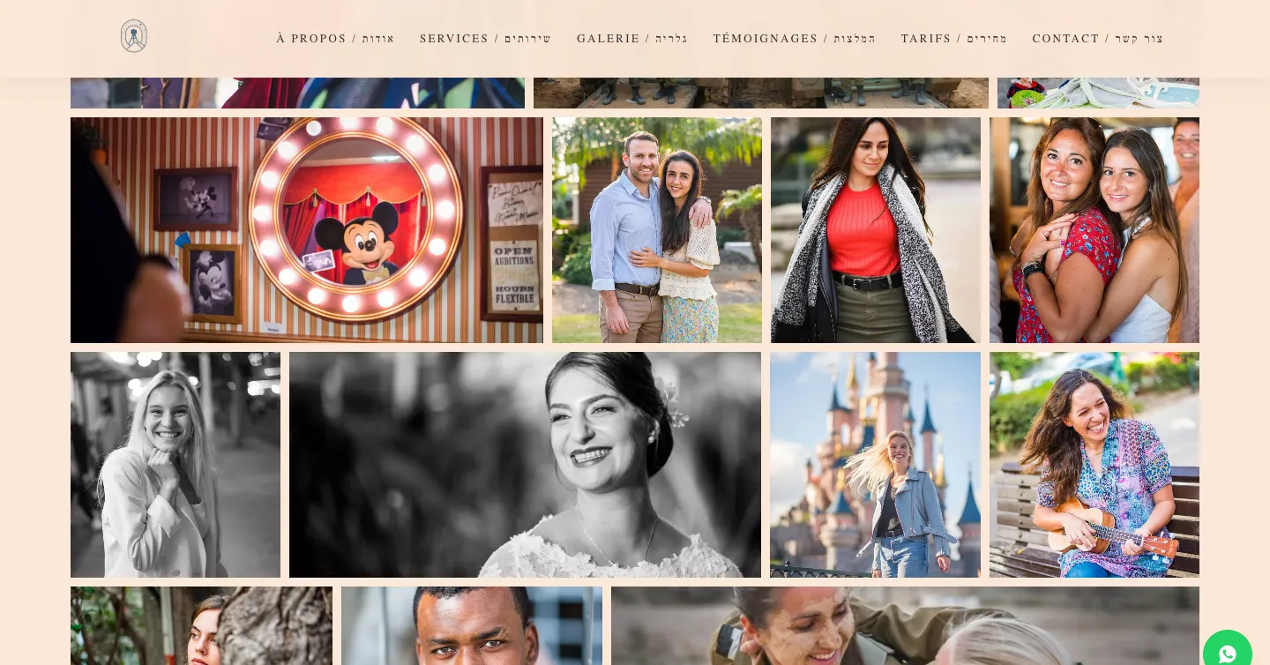
Task: Select TARIFS in the navigation bar
Action: [x=953, y=39]
